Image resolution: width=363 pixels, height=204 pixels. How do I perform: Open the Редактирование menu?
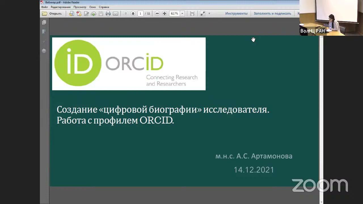pyautogui.click(x=61, y=7)
